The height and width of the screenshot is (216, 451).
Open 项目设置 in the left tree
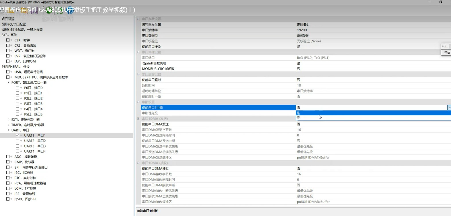(x=8, y=19)
